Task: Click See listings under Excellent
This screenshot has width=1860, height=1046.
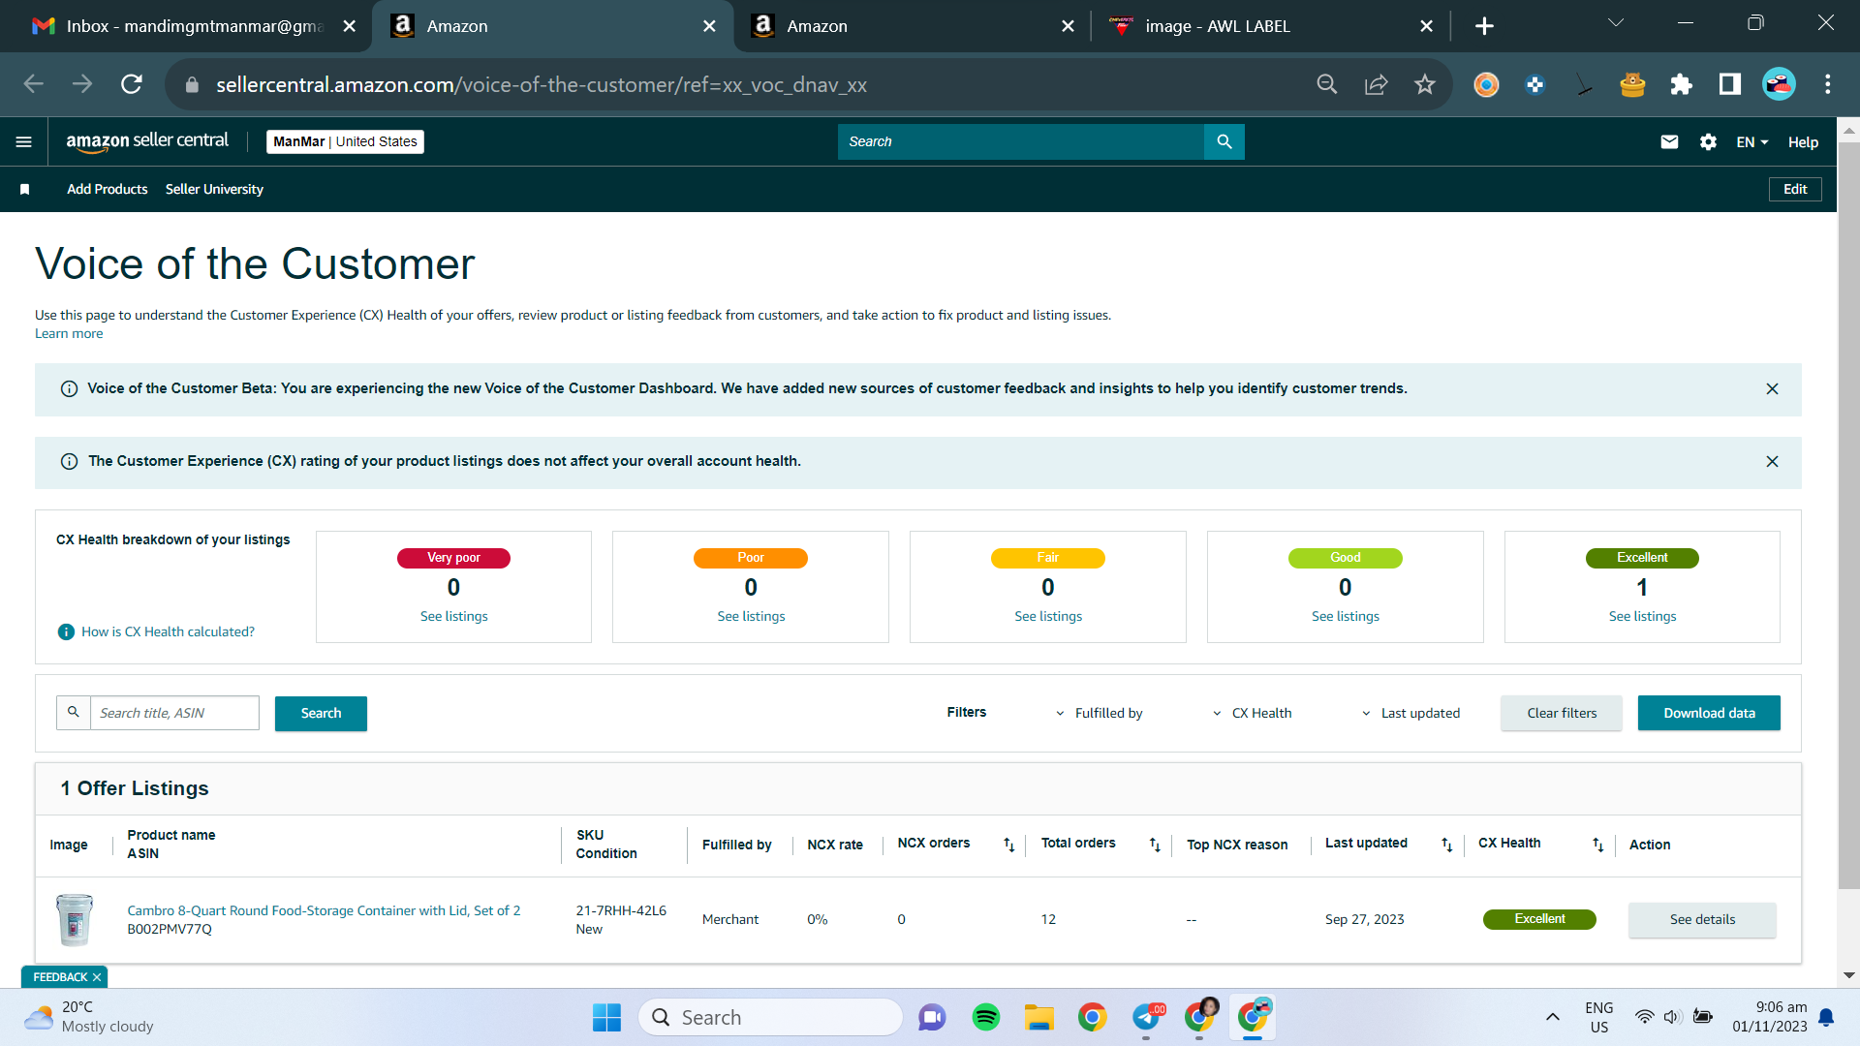Action: click(1642, 617)
